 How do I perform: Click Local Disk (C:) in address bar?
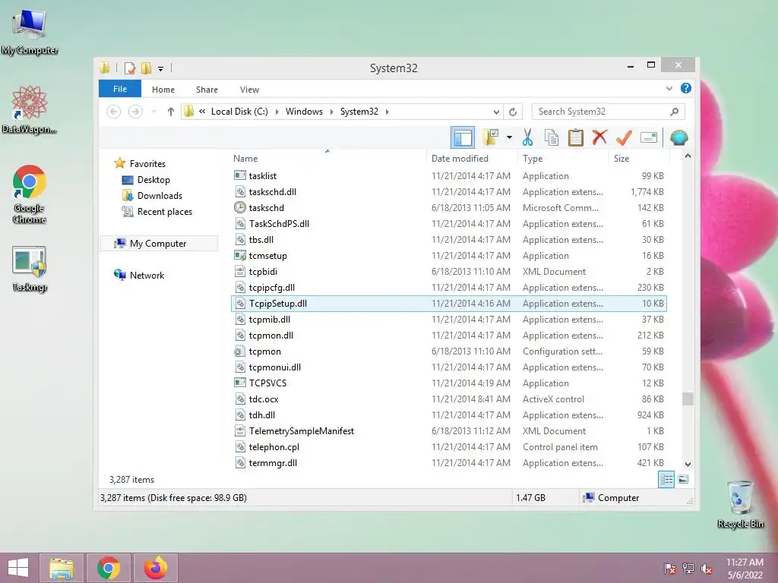pyautogui.click(x=239, y=112)
